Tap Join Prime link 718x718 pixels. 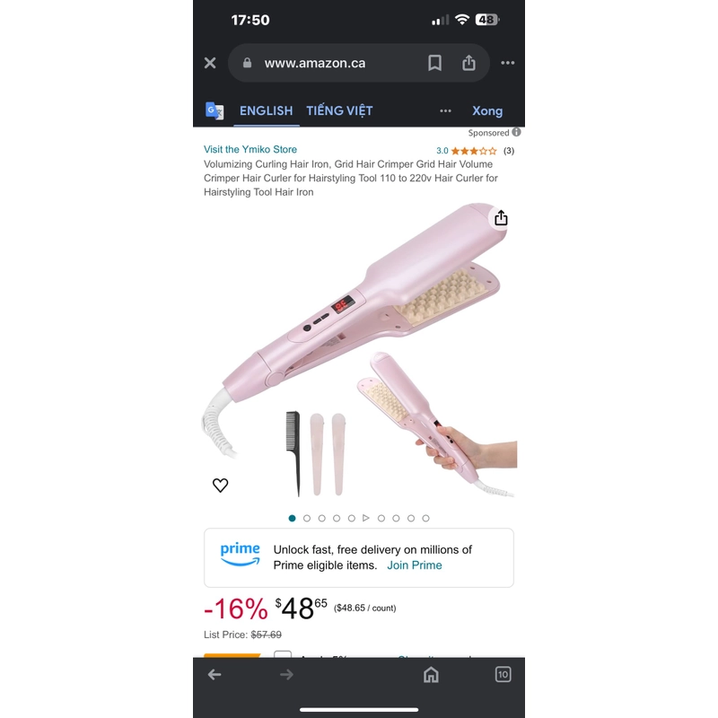pyautogui.click(x=415, y=565)
